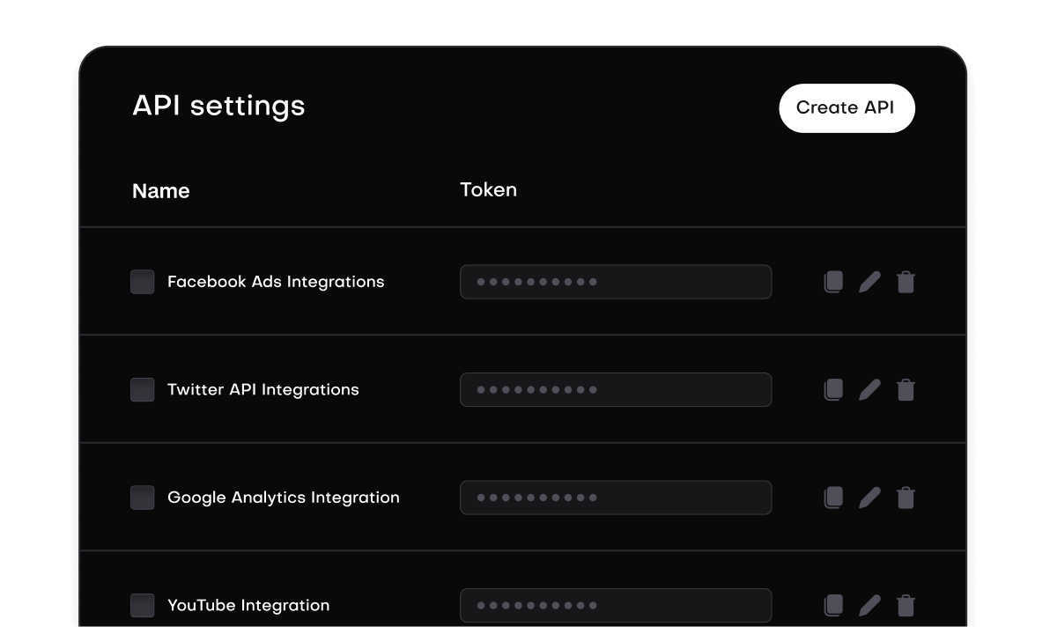Check the Facebook Ads Integrations checkbox
Screen dimensions: 1050x627
pos(142,282)
